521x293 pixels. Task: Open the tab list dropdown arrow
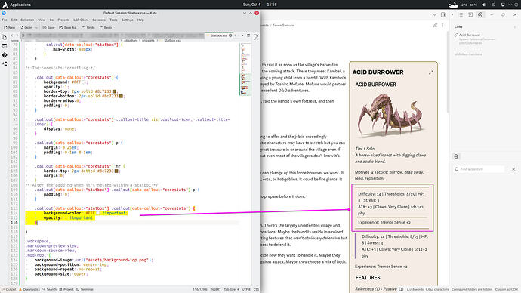[x=242, y=35]
